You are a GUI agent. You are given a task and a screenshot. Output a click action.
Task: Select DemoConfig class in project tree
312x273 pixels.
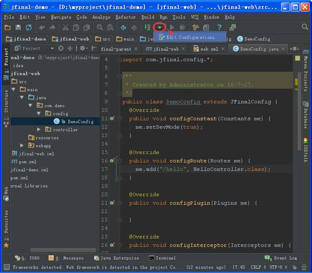click(80, 121)
